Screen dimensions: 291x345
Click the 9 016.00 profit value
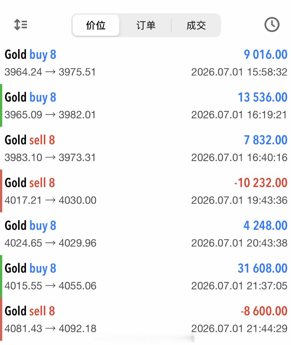(x=266, y=54)
